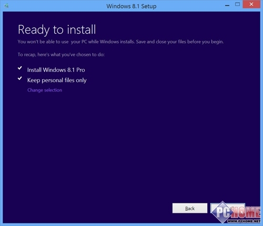The height and width of the screenshot is (226, 263).
Task: Open the Change selection link
Action: point(45,90)
